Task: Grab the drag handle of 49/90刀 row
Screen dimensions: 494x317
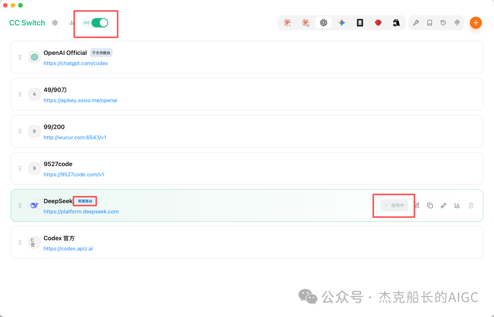Action: tap(20, 94)
